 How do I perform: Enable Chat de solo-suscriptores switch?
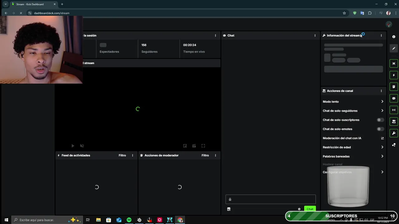tap(380, 120)
